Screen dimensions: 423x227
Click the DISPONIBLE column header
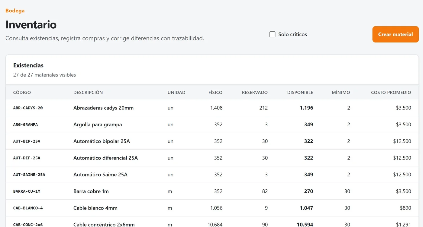point(300,93)
